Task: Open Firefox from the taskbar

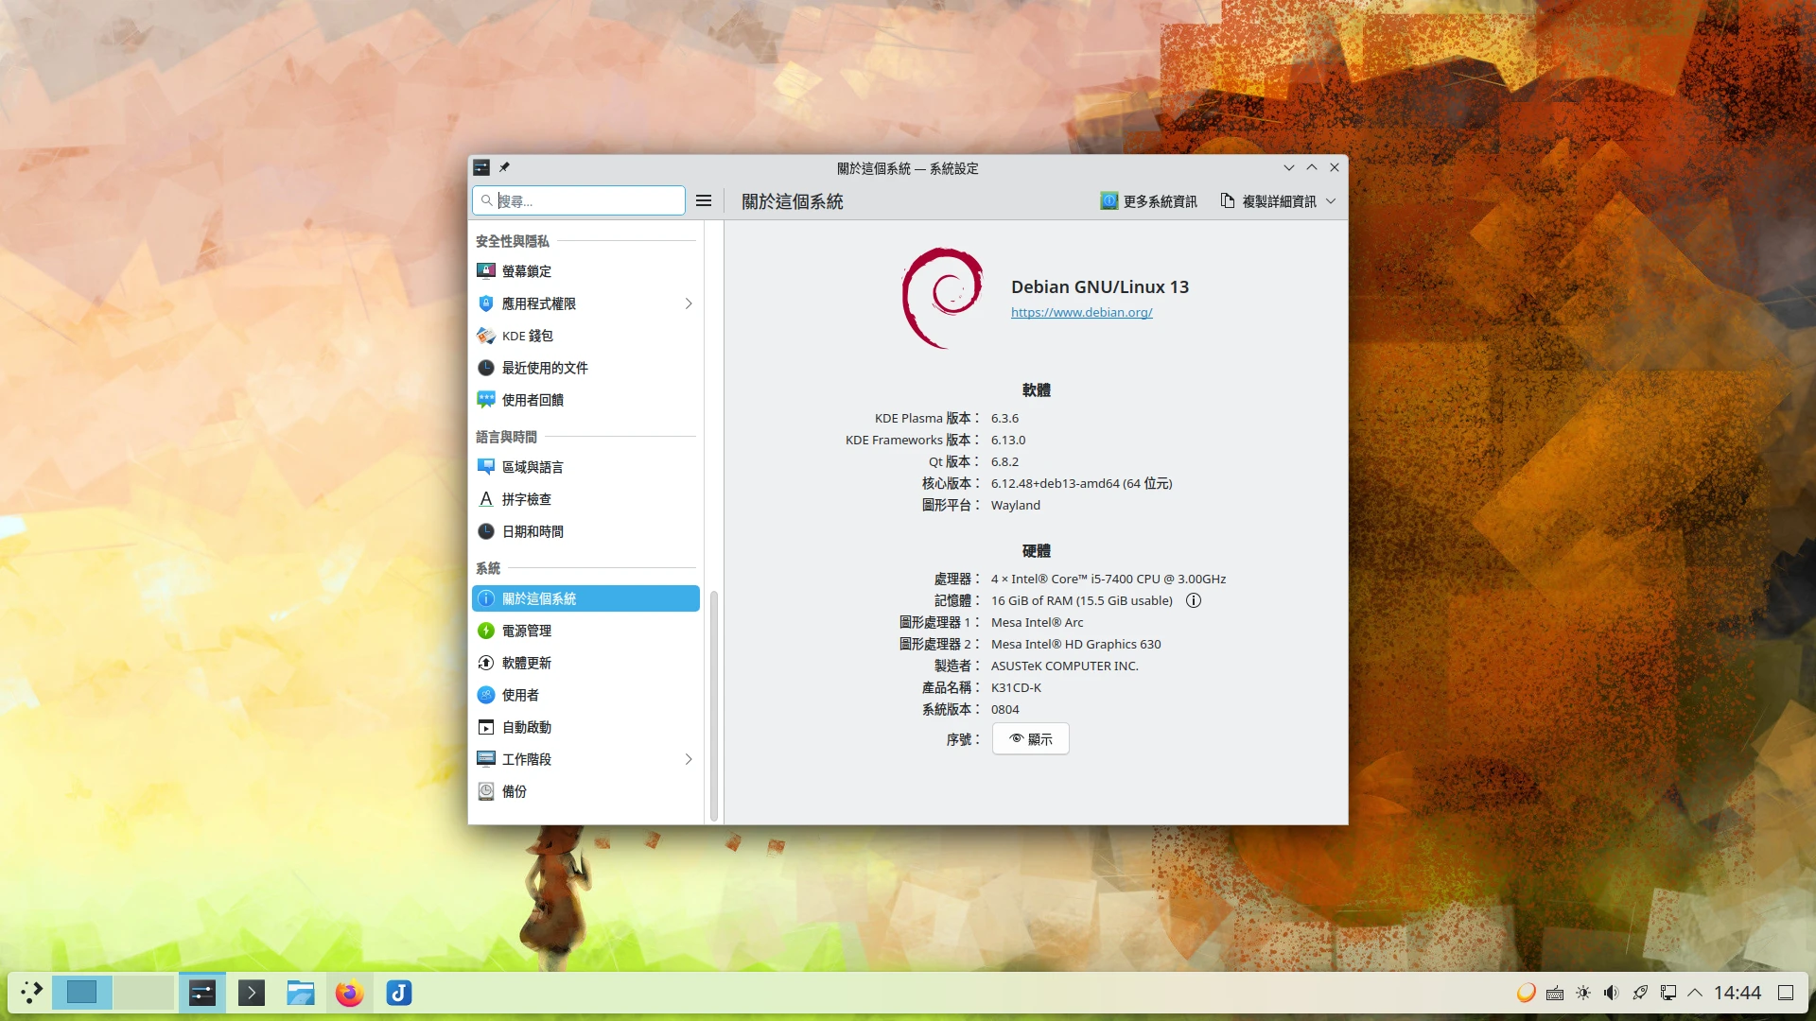Action: click(x=349, y=993)
